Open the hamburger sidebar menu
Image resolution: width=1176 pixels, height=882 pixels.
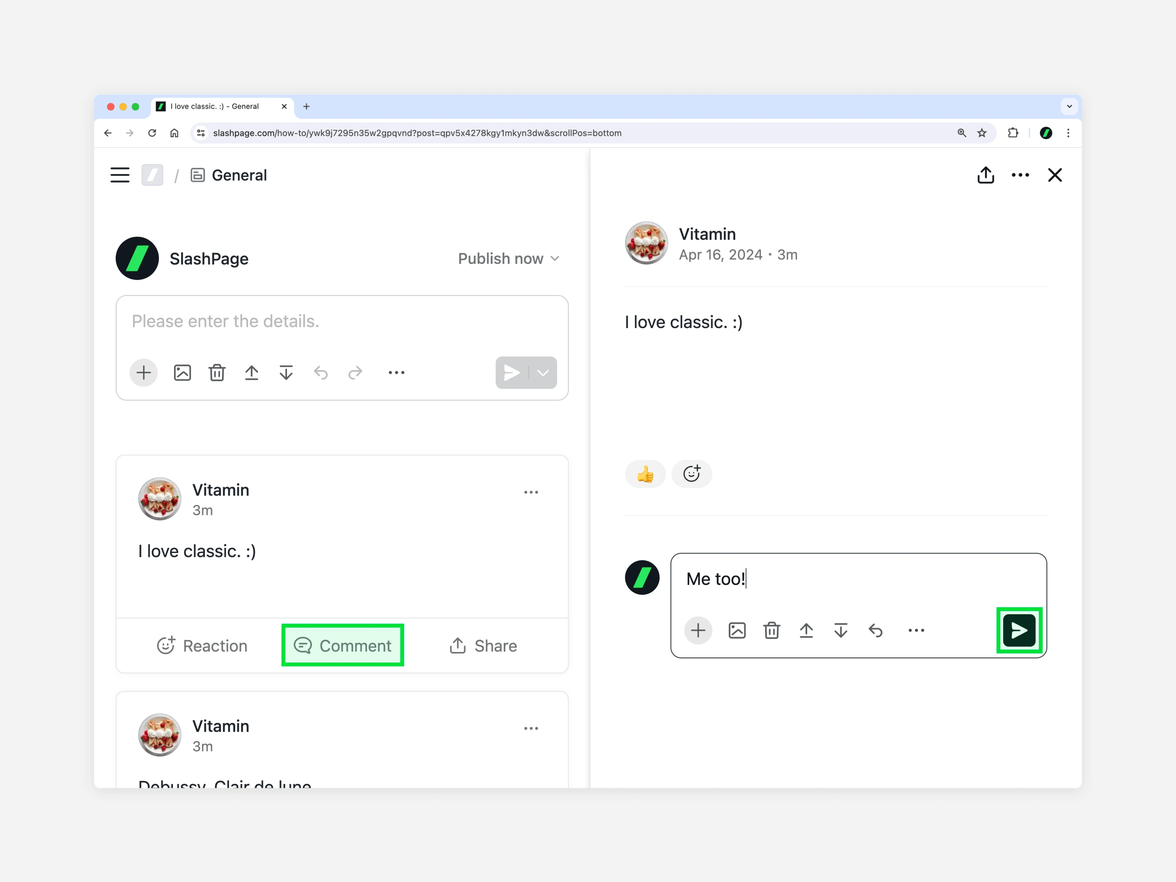[120, 175]
